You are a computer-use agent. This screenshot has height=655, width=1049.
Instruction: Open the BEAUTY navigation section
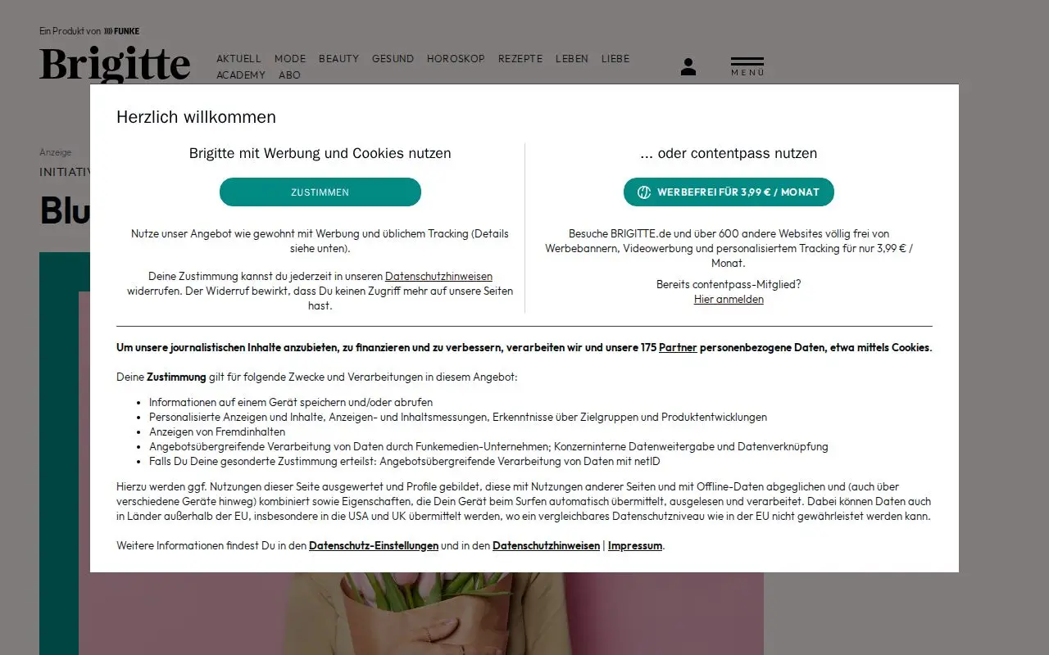click(x=339, y=59)
